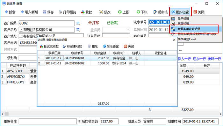Click the 客户地址 input field

pyautogui.click(x=51, y=35)
